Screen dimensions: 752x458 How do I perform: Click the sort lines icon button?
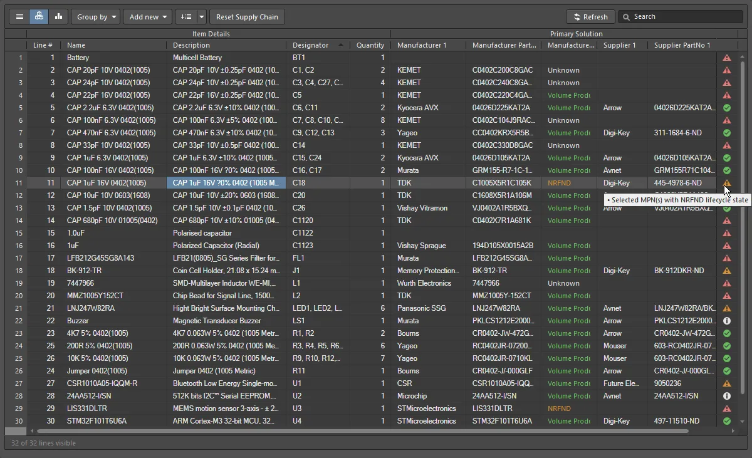(x=185, y=17)
